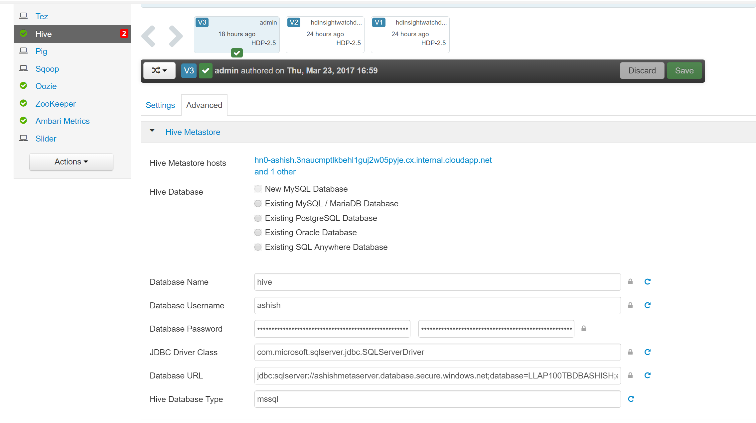Screen dimensions: 756x423
Task: Switch to the Settings tab
Action: [x=160, y=105]
